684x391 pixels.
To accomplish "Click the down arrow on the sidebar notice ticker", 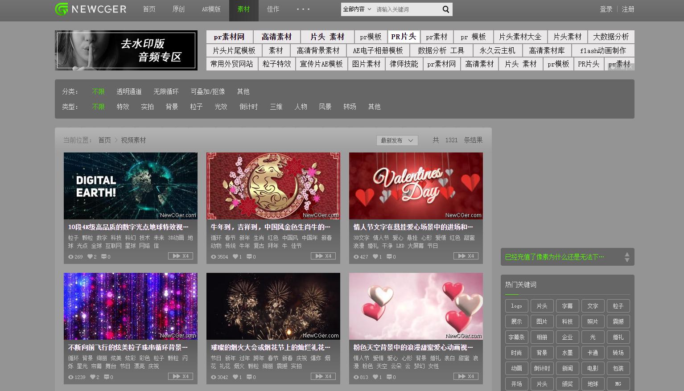I will coord(627,259).
